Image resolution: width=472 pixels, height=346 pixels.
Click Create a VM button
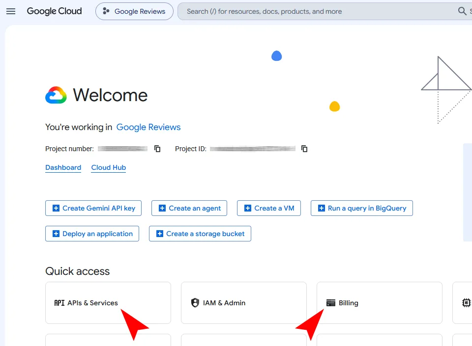269,208
